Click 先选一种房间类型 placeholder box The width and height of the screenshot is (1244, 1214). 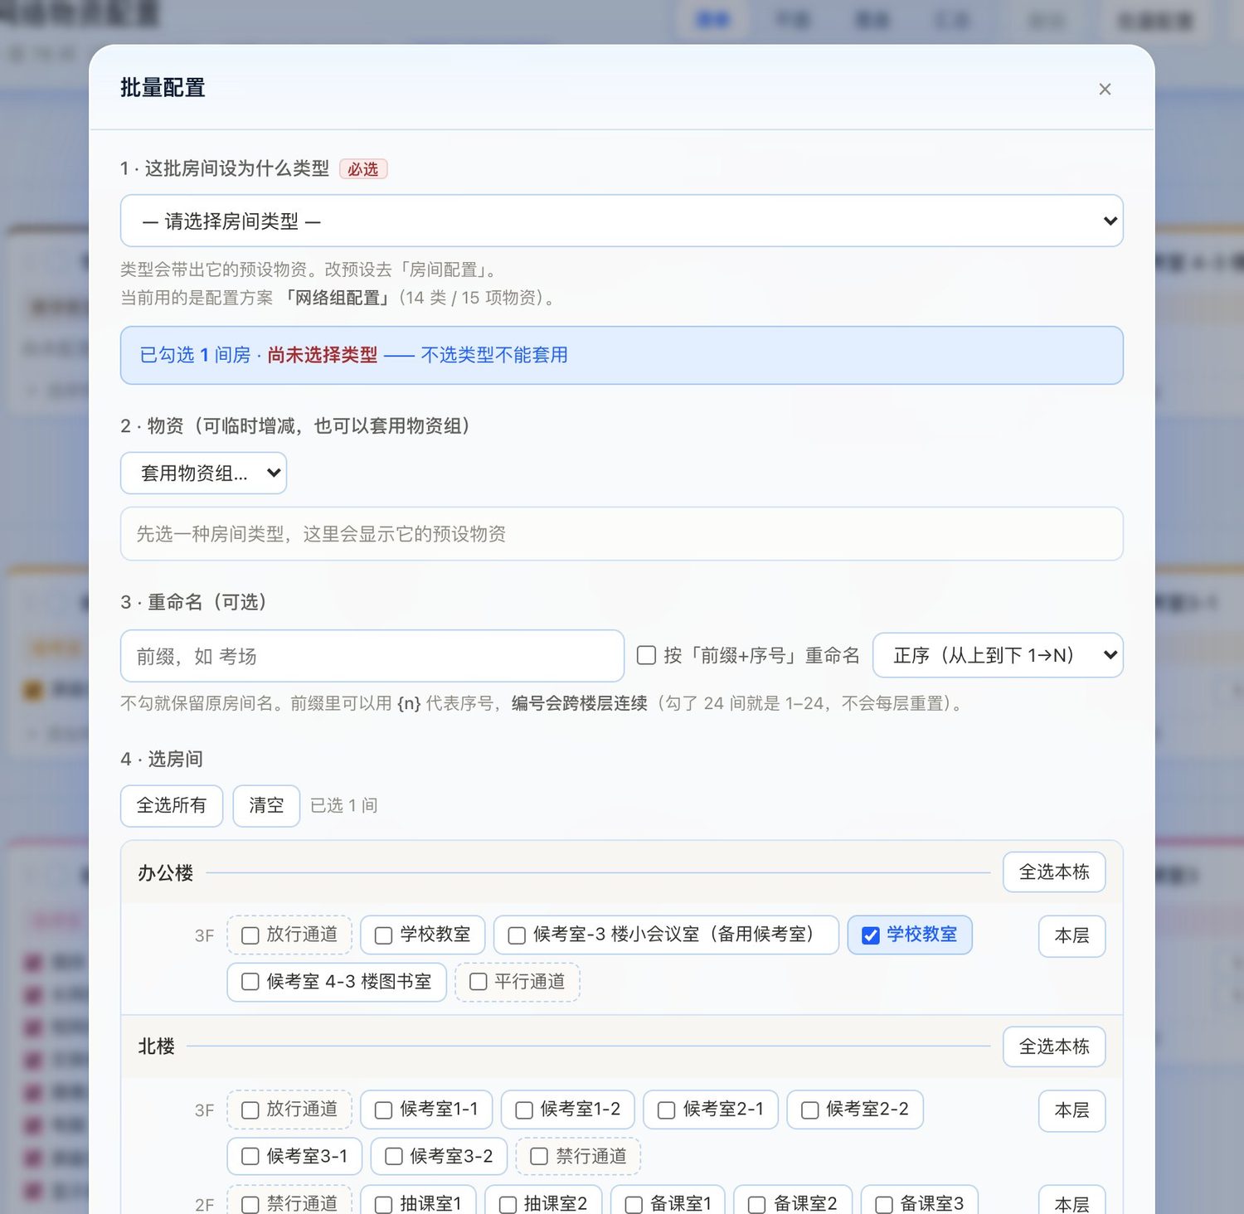click(622, 534)
